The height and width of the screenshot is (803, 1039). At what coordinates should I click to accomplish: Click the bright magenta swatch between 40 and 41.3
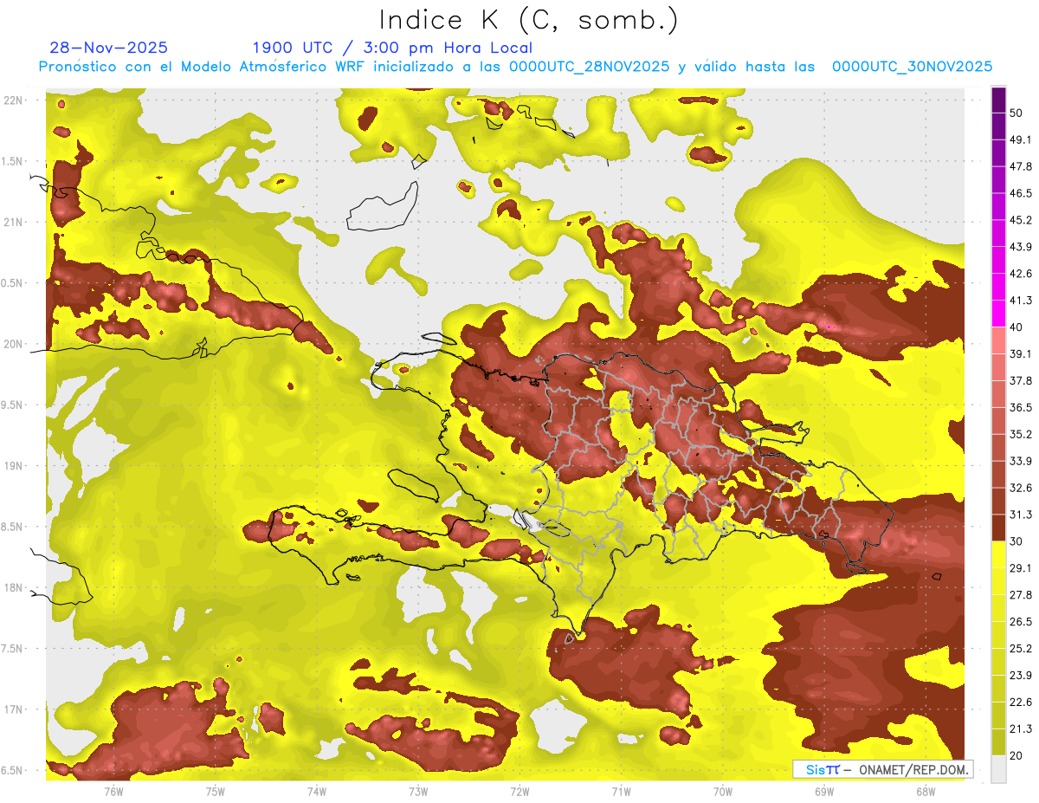click(998, 314)
